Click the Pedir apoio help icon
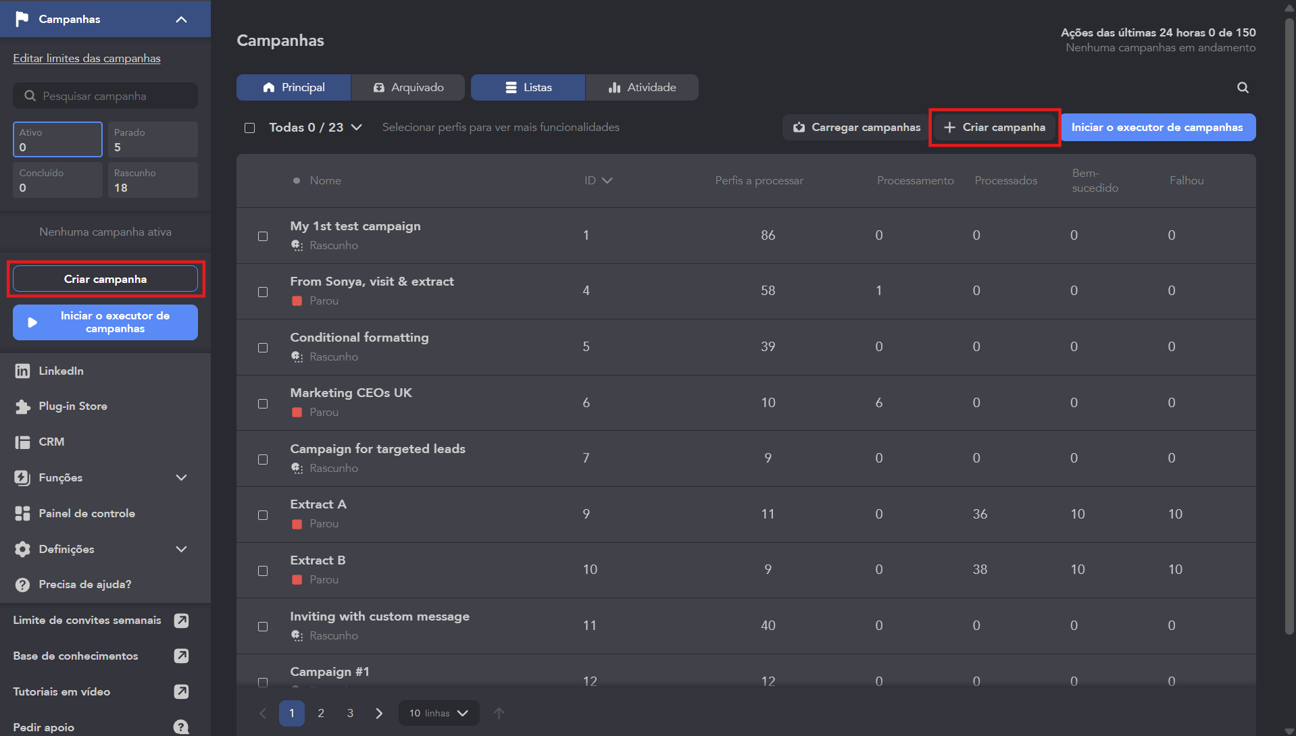This screenshot has width=1296, height=736. (181, 727)
